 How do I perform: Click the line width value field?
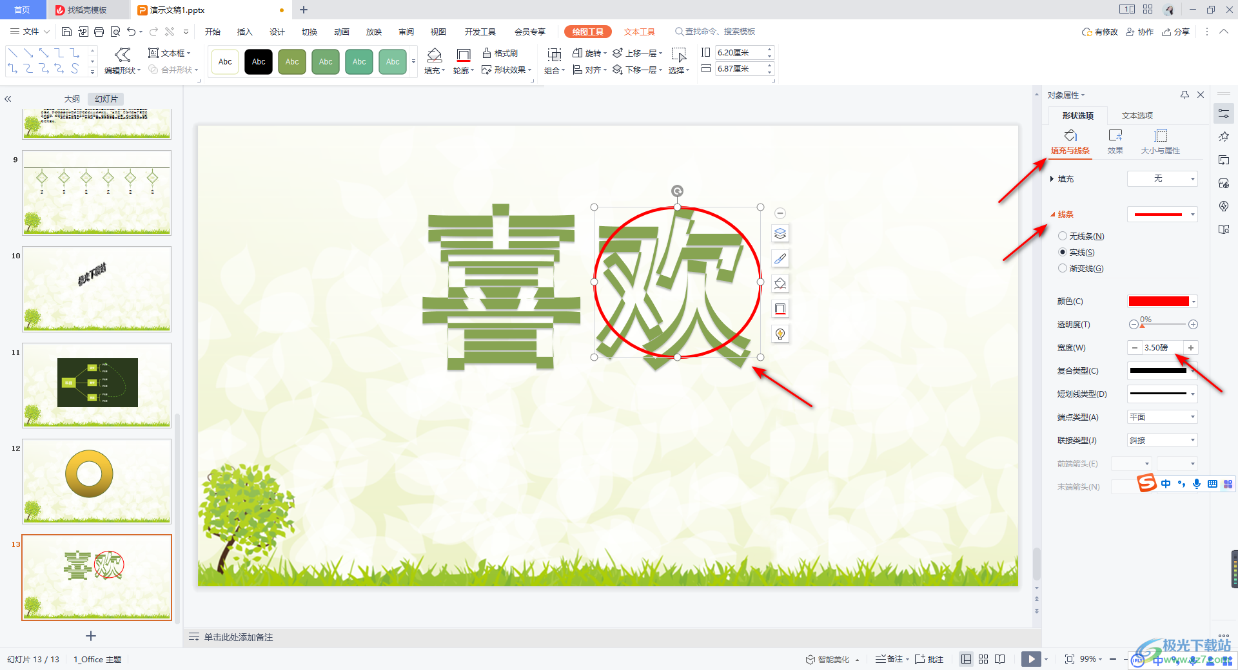coord(1163,347)
